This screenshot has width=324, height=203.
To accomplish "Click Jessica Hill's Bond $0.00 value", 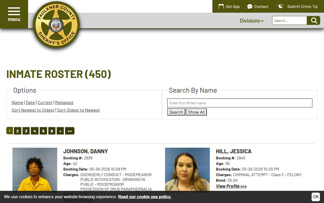I will (233, 180).
